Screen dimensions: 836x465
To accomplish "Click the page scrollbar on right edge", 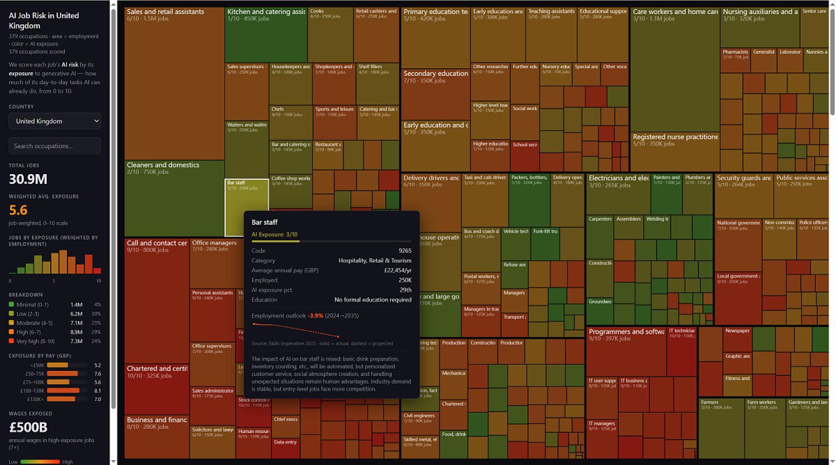I will pyautogui.click(x=832, y=62).
